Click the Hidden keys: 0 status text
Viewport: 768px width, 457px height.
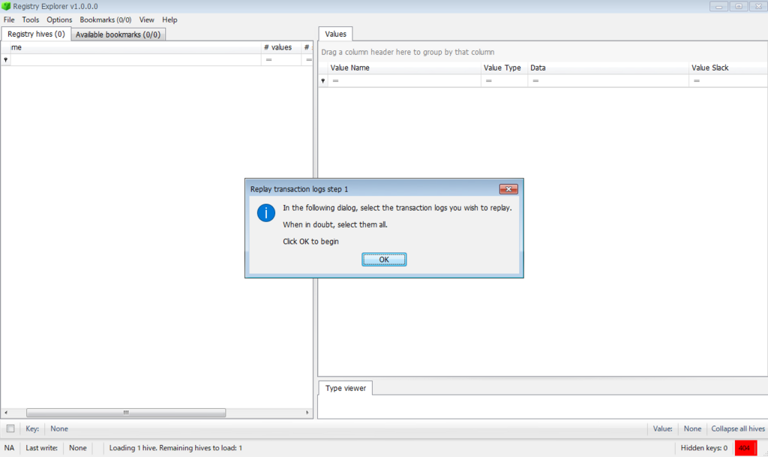pyautogui.click(x=703, y=448)
